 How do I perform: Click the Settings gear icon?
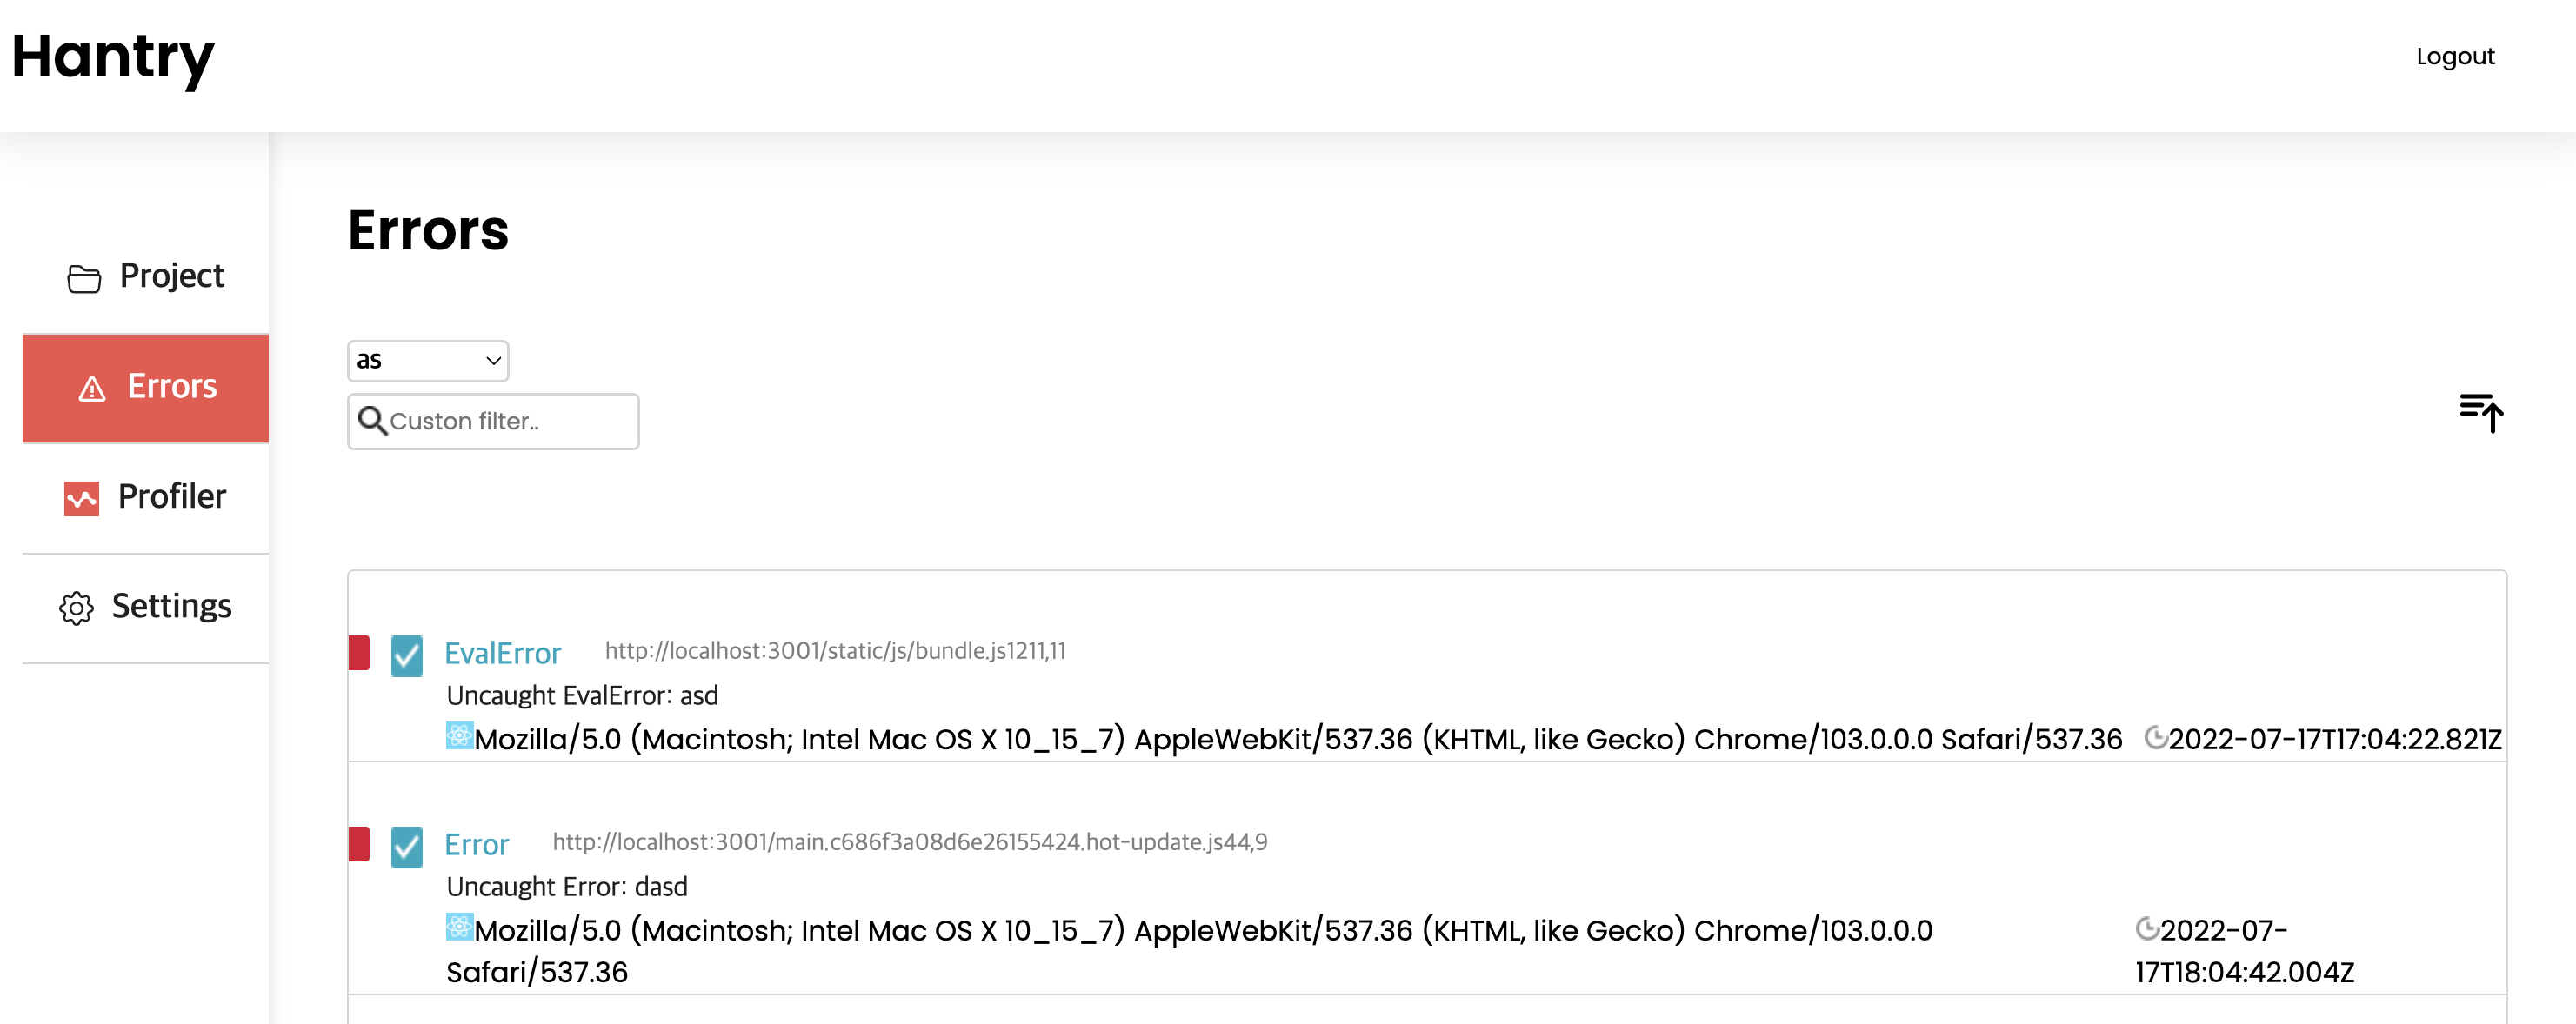tap(76, 607)
